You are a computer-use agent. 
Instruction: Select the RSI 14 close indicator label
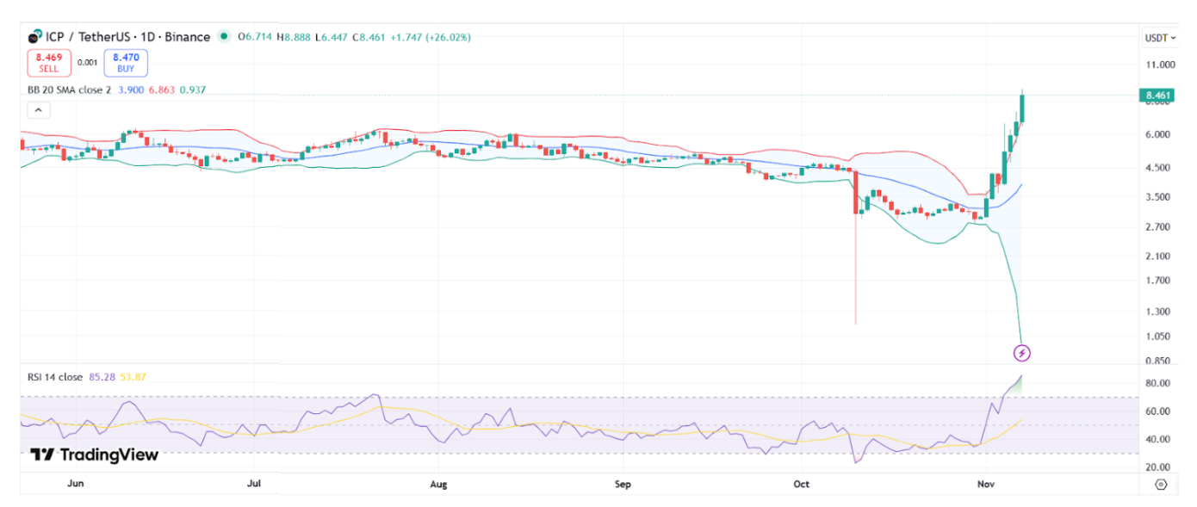point(53,375)
